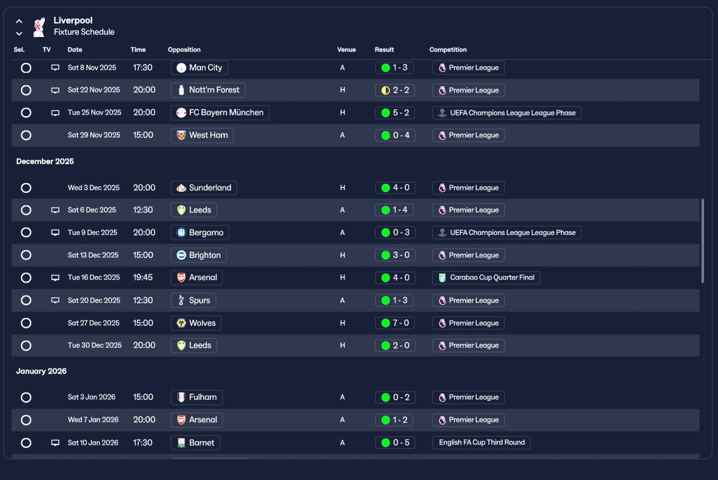The width and height of the screenshot is (718, 480).
Task: Open the English FA Cup Third Round competition
Action: [x=481, y=442]
